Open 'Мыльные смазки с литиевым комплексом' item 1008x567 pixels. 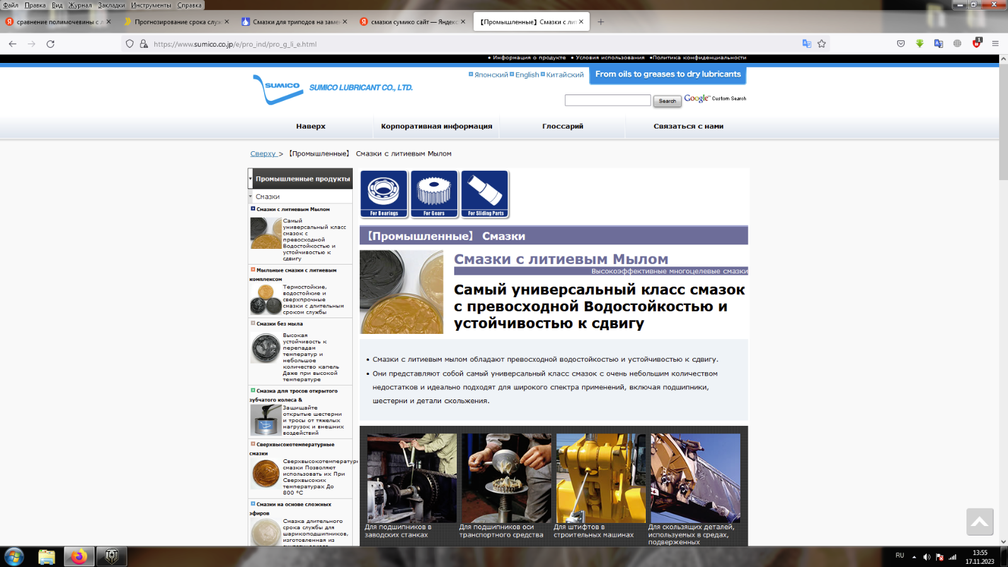tap(294, 275)
